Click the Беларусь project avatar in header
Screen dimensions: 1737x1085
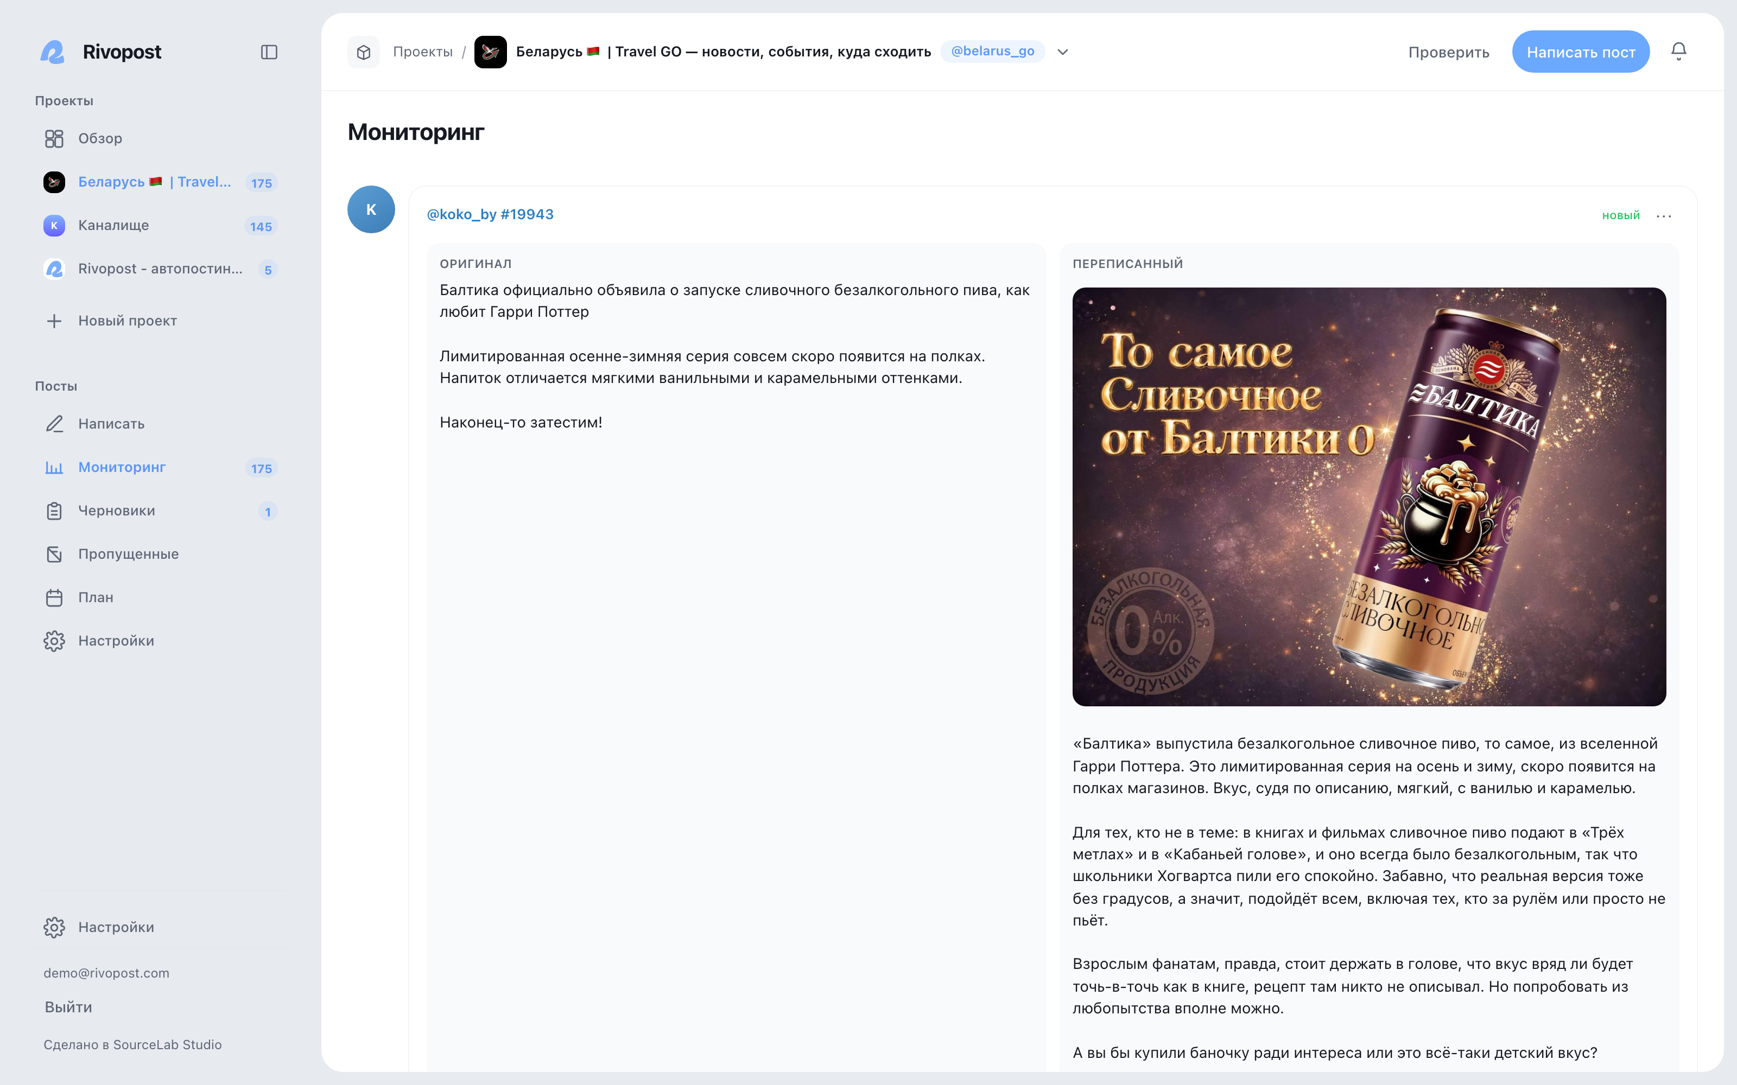[490, 52]
